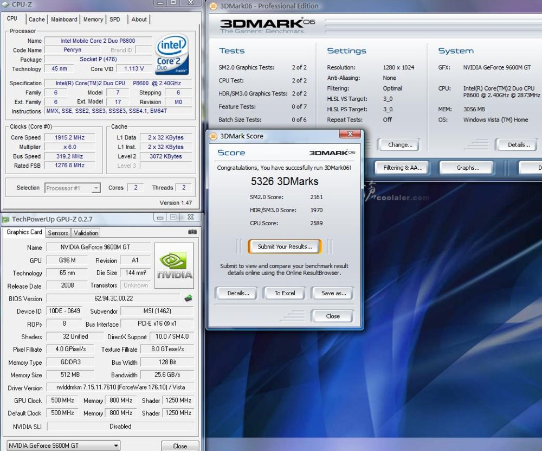Click the Intel Core 2 Duo logo in CPU-Z

172,54
